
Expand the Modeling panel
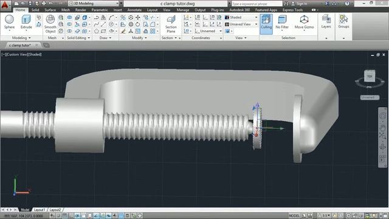[21, 38]
